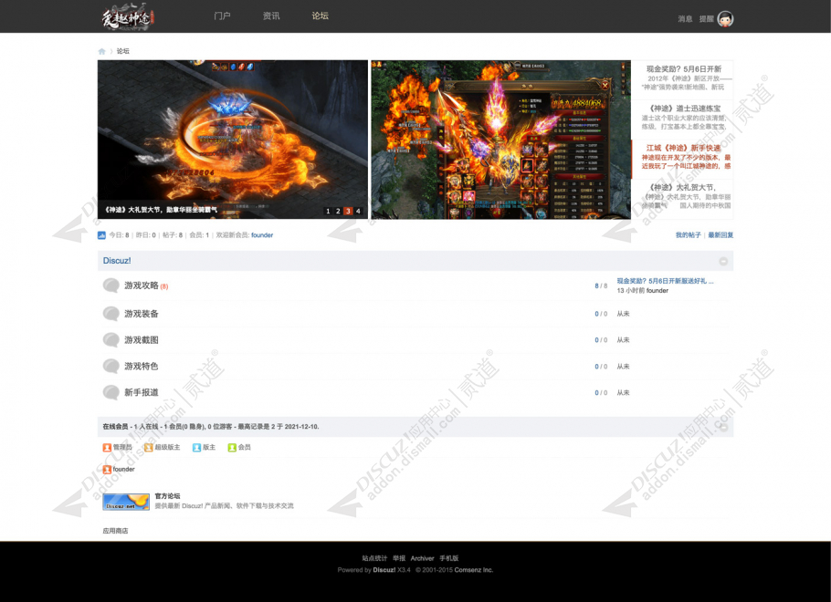The height and width of the screenshot is (602, 831).
Task: Open new member founder profile link
Action: (262, 235)
